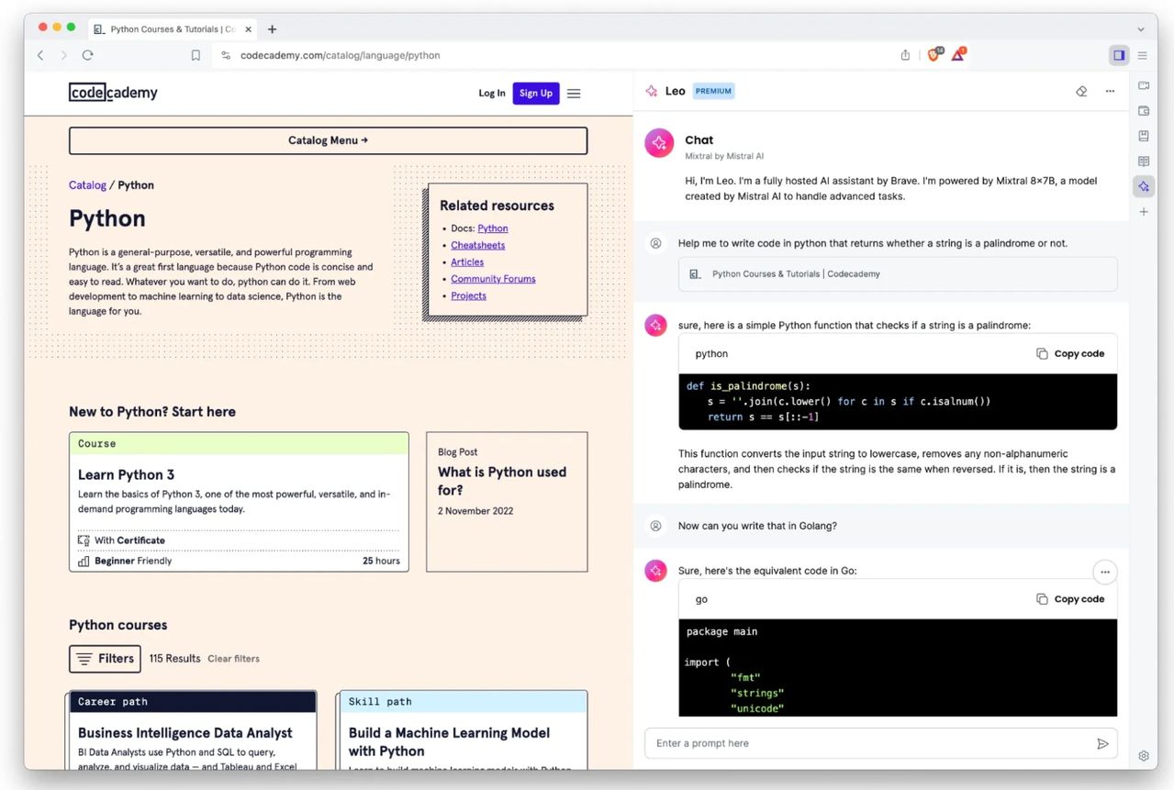Click Log In on Codecademy

click(492, 93)
